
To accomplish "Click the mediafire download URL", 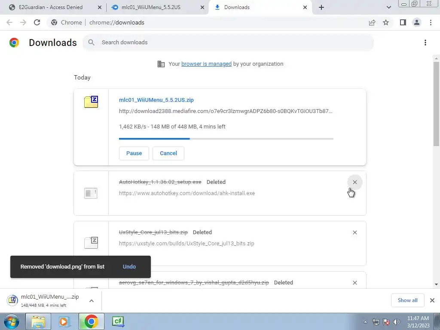I will [x=226, y=111].
